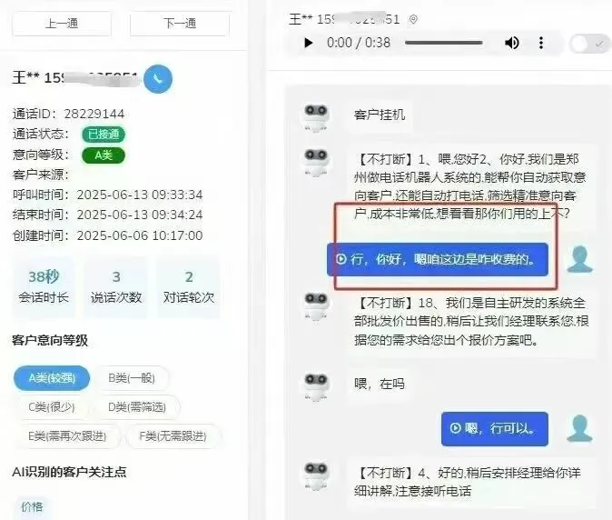Viewport: 612px width, 520px height.
Task: Click the blue phone call icon
Action: pyautogui.click(x=158, y=79)
